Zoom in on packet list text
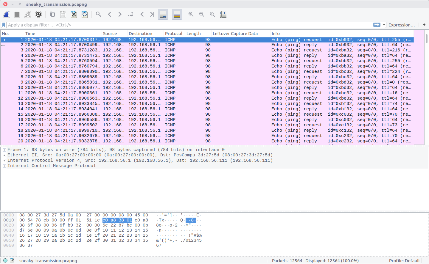The image size is (429, 264). coord(191,14)
